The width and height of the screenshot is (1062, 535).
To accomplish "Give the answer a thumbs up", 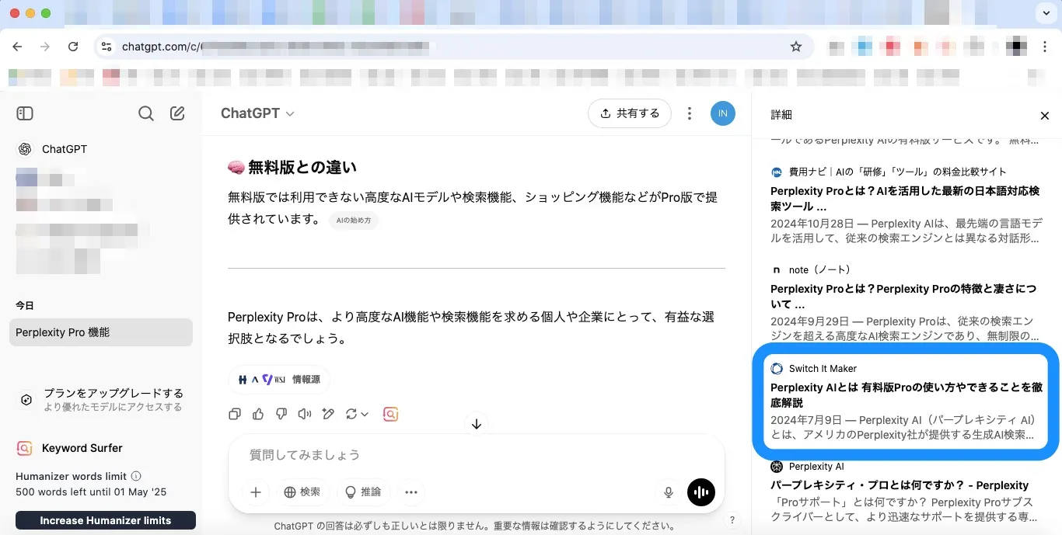I will [258, 414].
